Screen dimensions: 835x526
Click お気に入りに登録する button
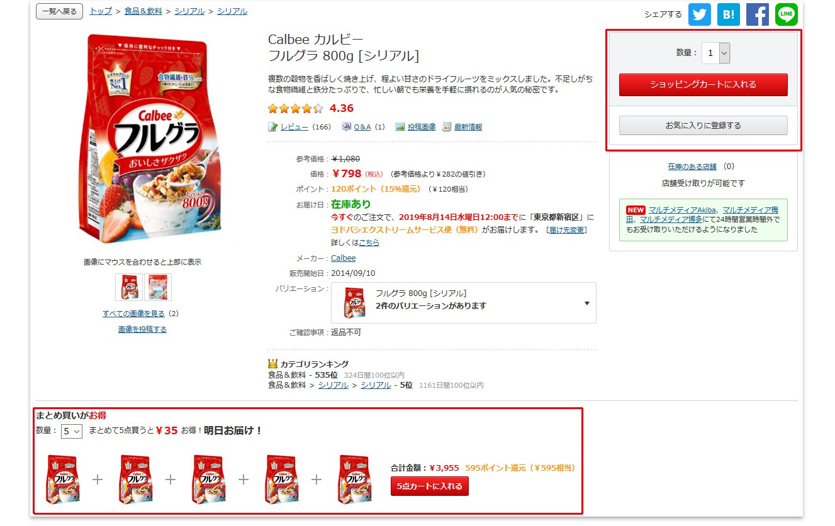click(x=703, y=126)
